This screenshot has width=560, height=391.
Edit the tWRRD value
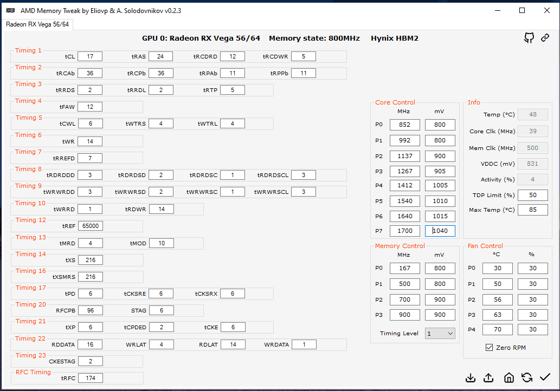click(x=90, y=209)
